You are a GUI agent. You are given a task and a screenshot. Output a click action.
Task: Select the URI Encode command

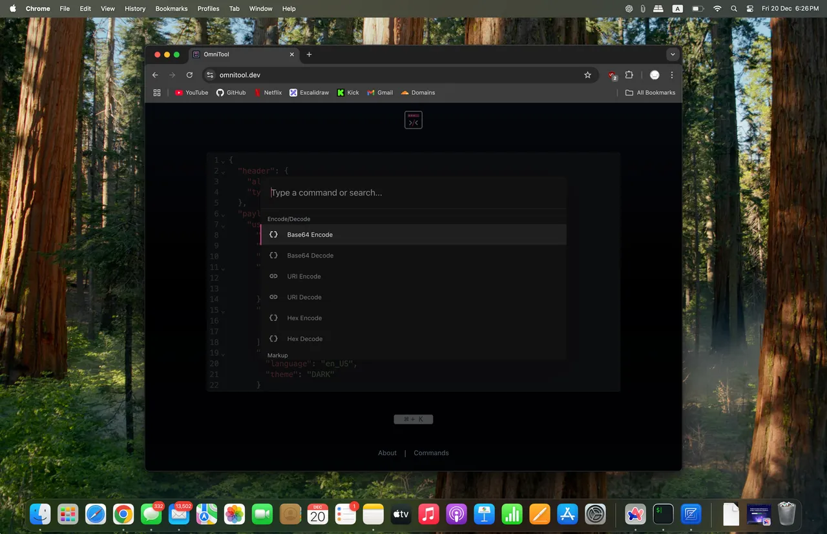(x=304, y=276)
